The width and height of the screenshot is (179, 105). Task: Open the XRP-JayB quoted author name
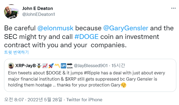coord(25,66)
